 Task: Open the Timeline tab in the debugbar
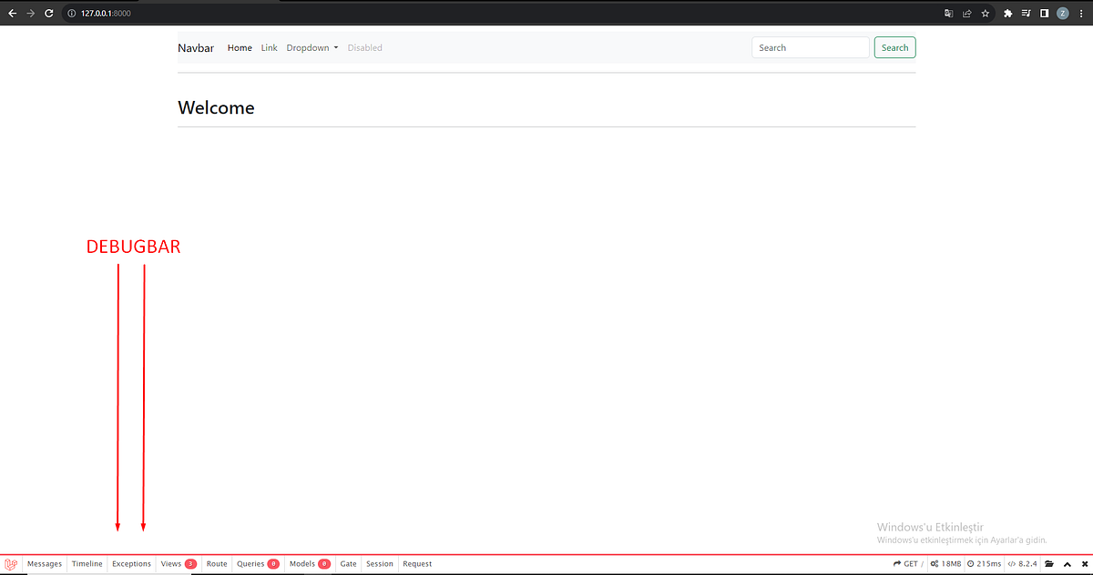tap(87, 563)
